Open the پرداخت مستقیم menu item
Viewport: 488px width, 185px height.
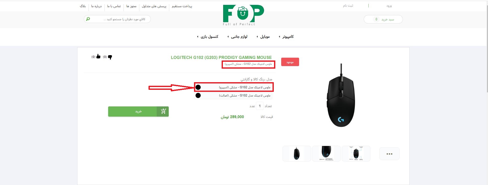tap(182, 6)
